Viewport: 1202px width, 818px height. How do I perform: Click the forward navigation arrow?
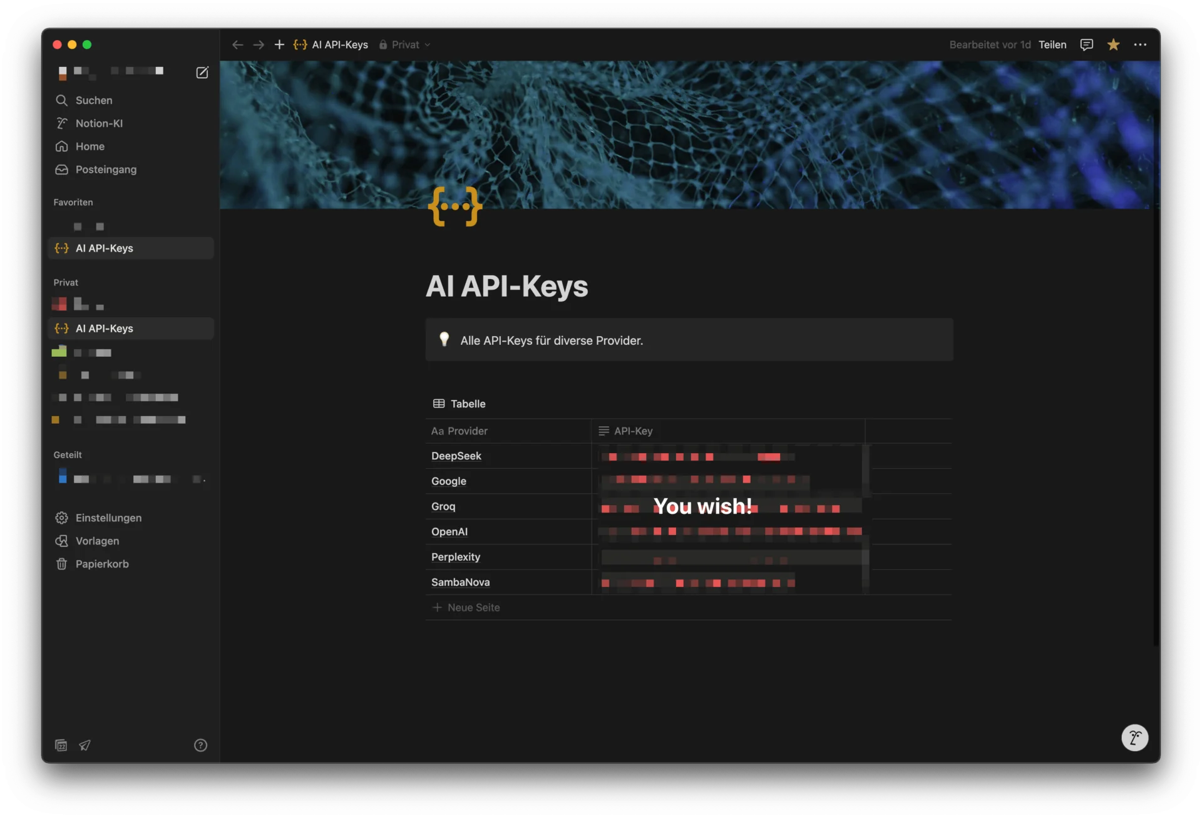point(259,45)
